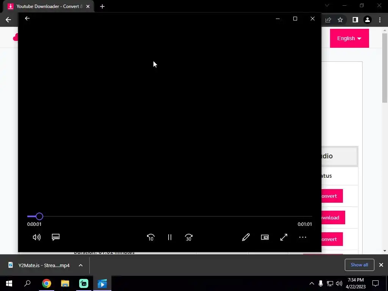This screenshot has width=388, height=291.
Task: Click Chrome's back navigation arrow
Action: coord(8,20)
